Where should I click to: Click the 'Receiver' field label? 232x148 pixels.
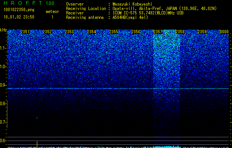pyautogui.click(x=75, y=13)
